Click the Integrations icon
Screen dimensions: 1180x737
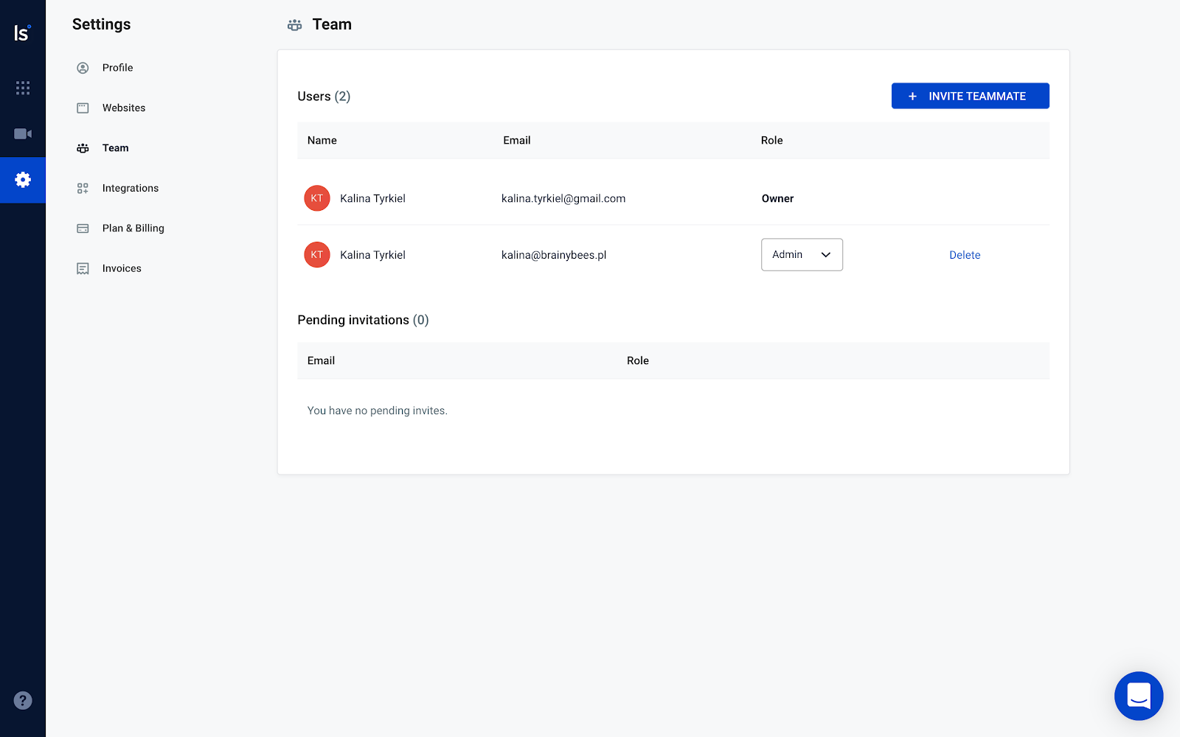pos(83,188)
